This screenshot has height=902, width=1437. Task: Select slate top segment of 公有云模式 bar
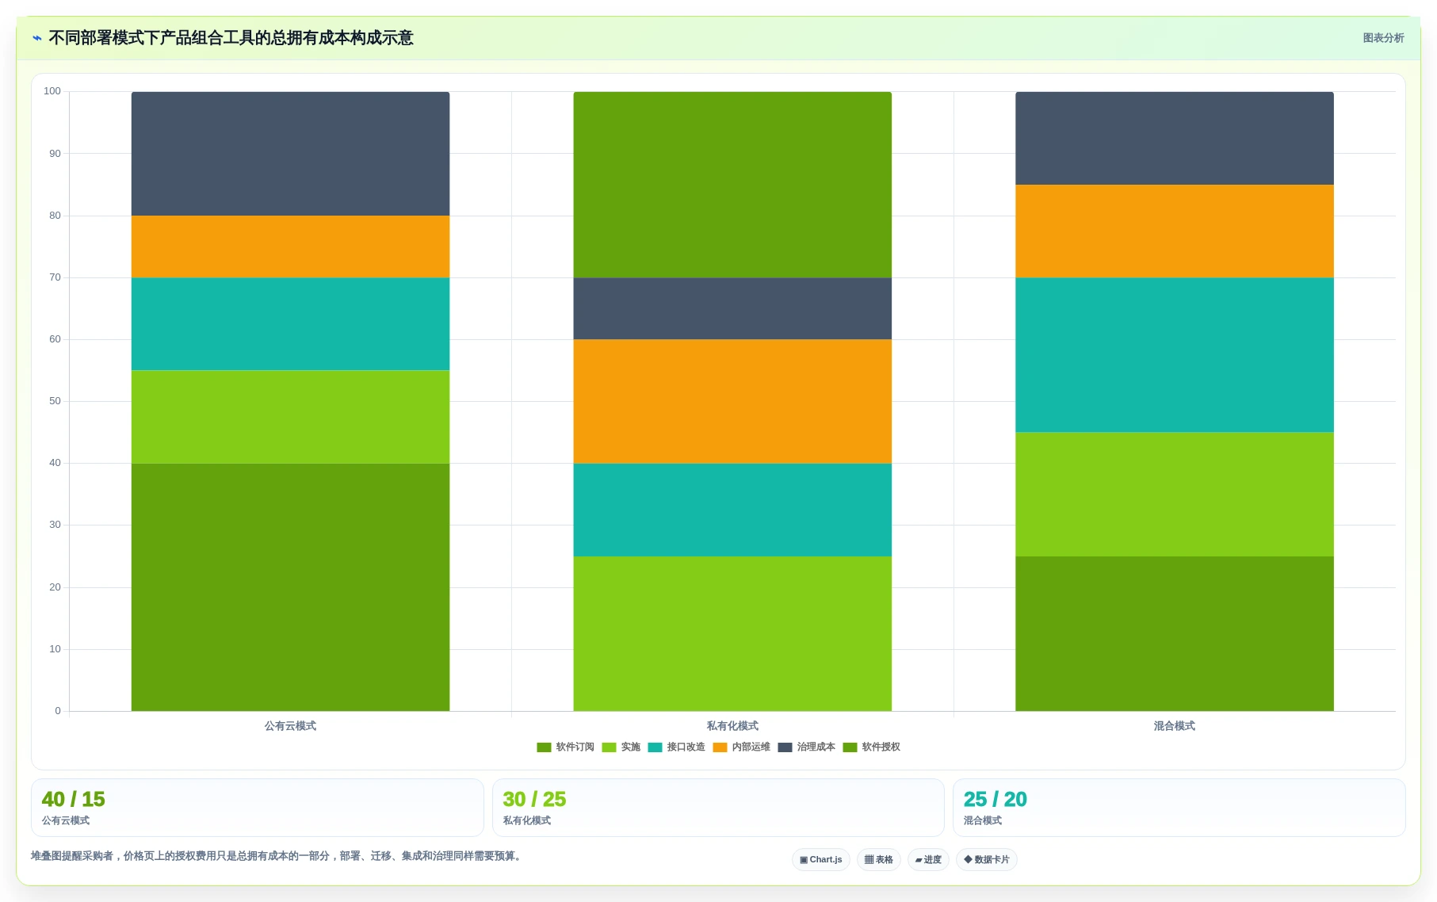290,154
